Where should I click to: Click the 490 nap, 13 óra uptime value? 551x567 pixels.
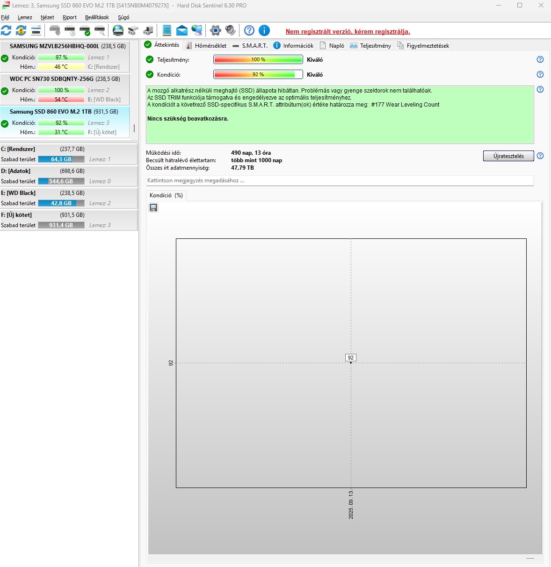(x=251, y=153)
